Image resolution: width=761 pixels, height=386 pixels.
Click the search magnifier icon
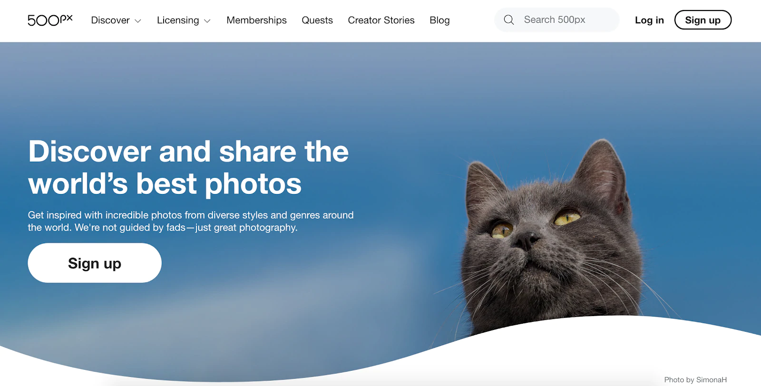click(x=509, y=20)
